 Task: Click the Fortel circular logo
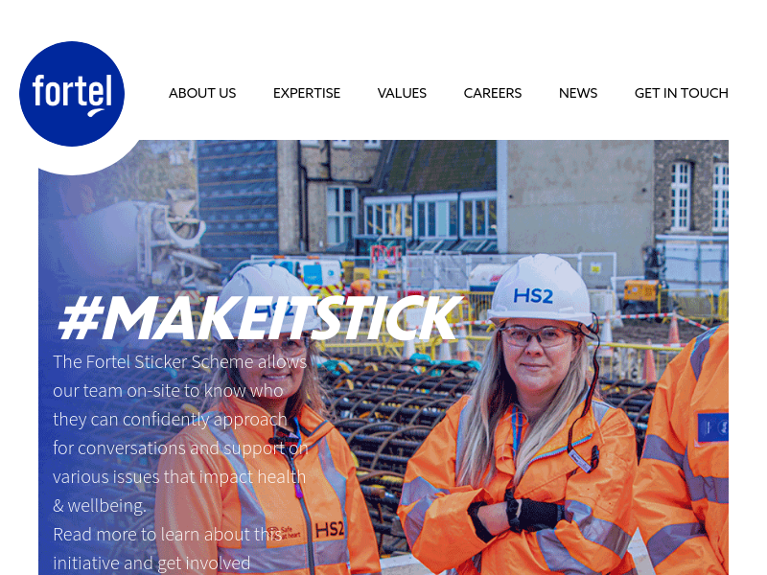tap(72, 94)
